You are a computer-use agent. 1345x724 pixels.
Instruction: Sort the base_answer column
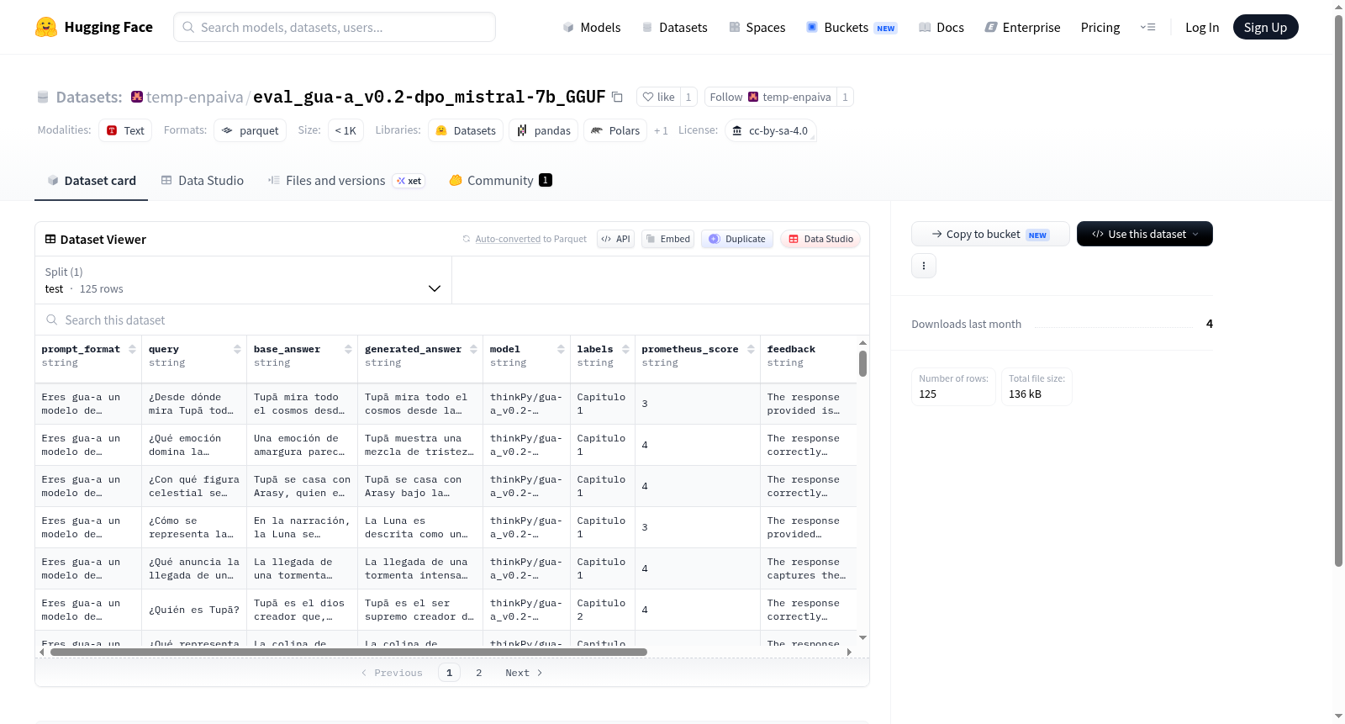click(348, 349)
